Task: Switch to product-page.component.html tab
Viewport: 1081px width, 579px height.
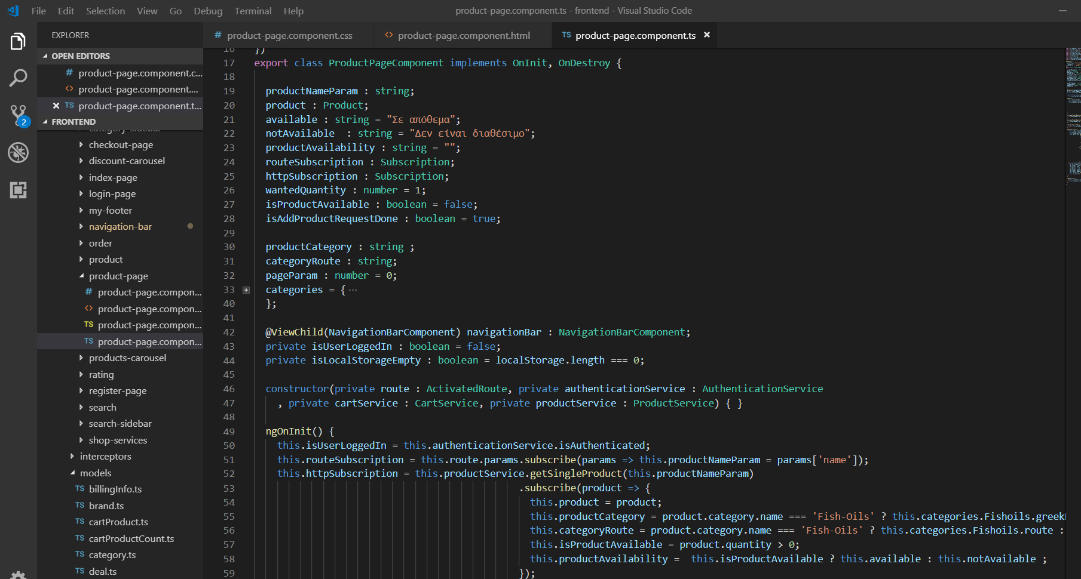Action: click(463, 35)
